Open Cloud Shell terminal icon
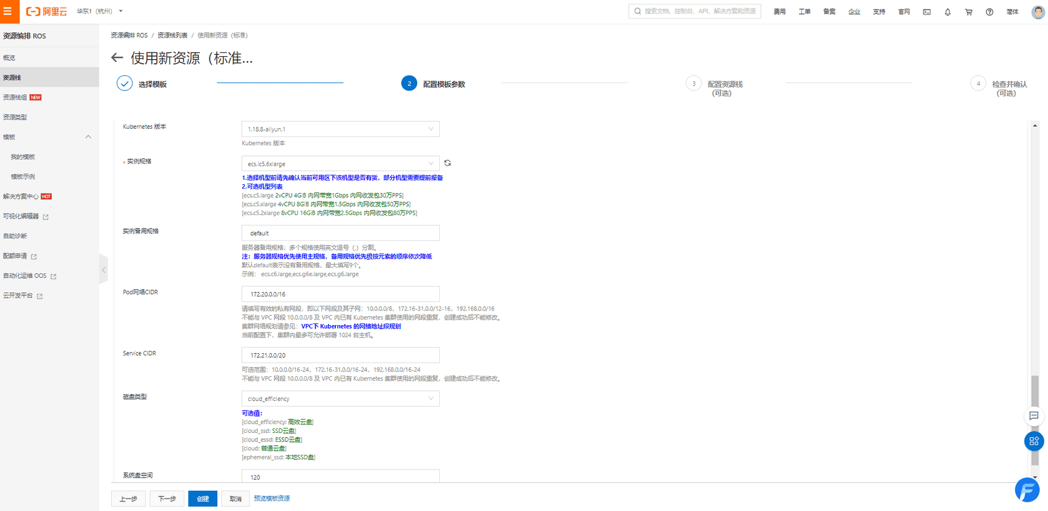This screenshot has width=1048, height=511. [927, 12]
